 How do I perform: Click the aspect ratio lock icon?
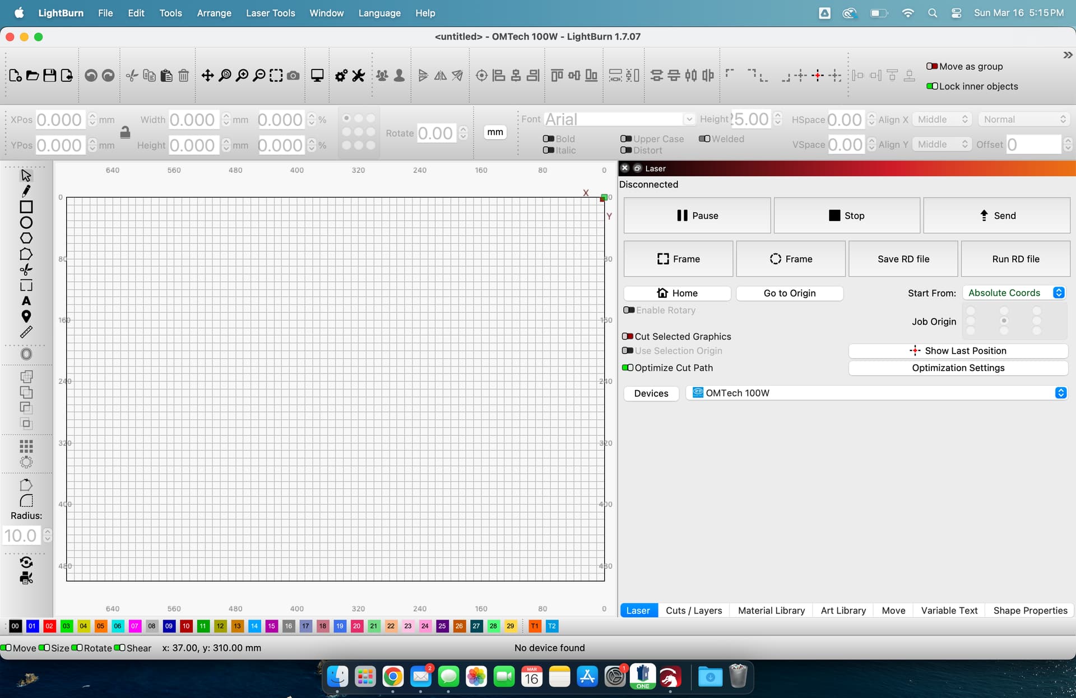pos(125,132)
